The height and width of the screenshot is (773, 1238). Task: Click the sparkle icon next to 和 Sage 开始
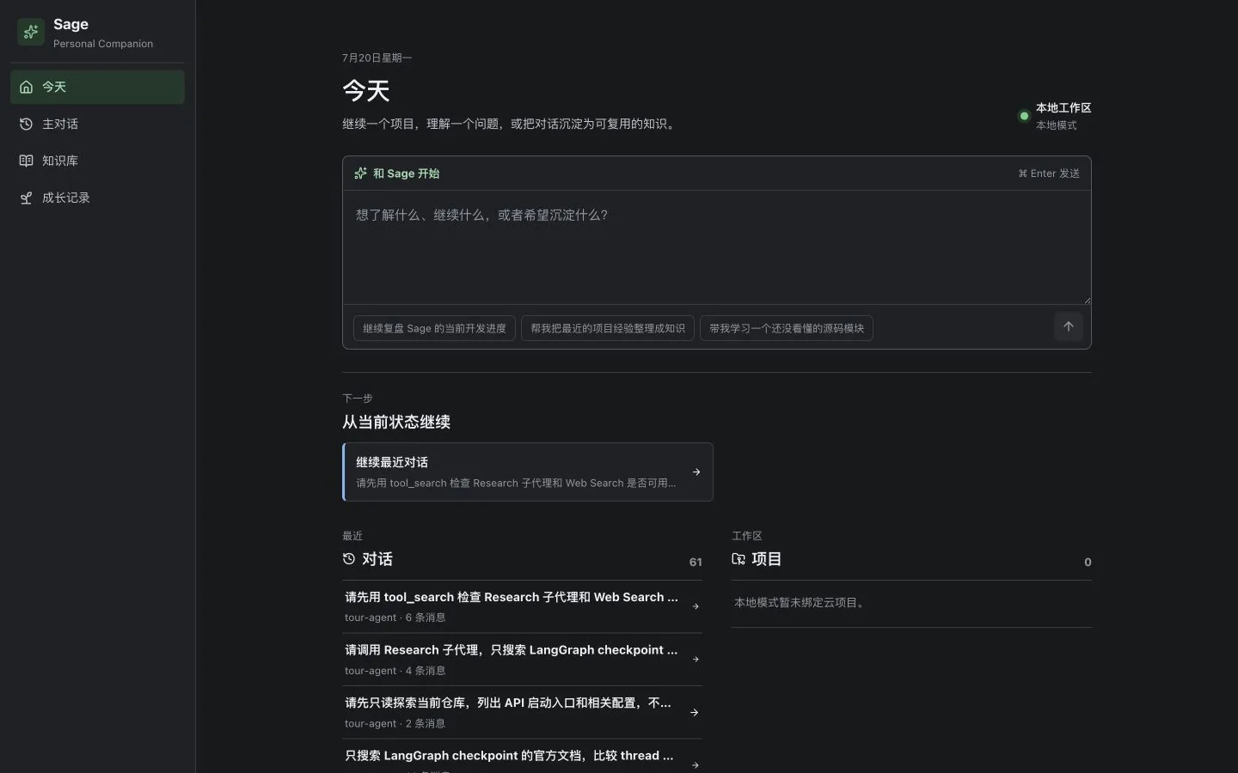point(360,173)
